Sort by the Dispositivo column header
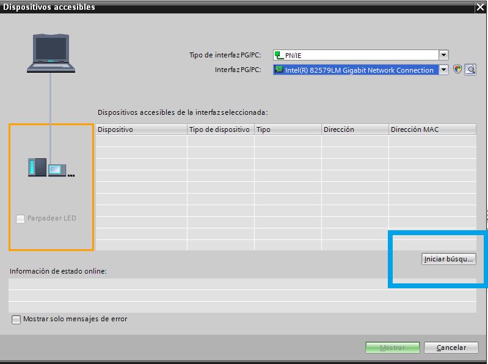 click(x=141, y=129)
